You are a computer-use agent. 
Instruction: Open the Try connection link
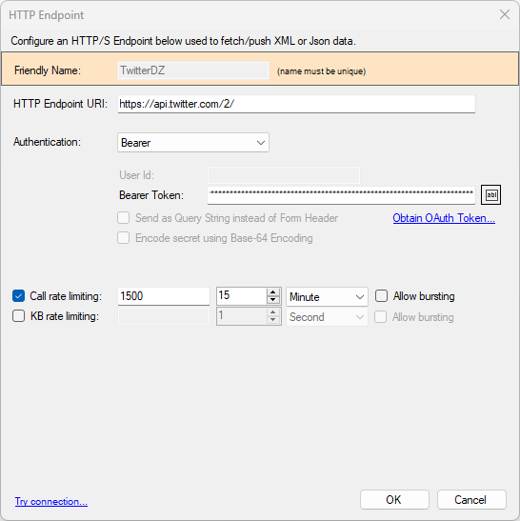click(x=51, y=501)
